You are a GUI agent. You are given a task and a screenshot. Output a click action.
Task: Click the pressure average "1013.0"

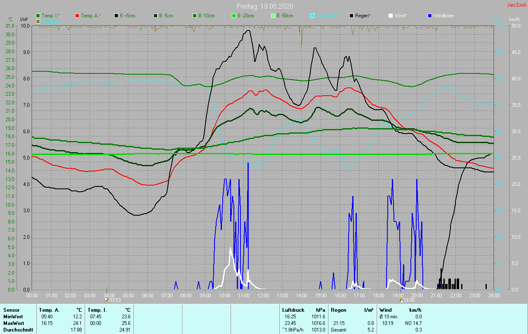(x=318, y=330)
